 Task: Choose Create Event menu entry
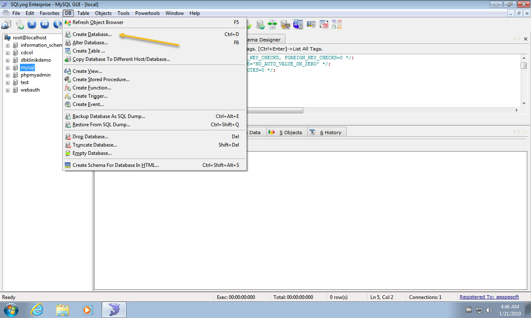[x=155, y=104]
